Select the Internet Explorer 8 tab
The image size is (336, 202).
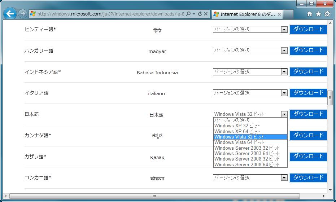(x=247, y=14)
